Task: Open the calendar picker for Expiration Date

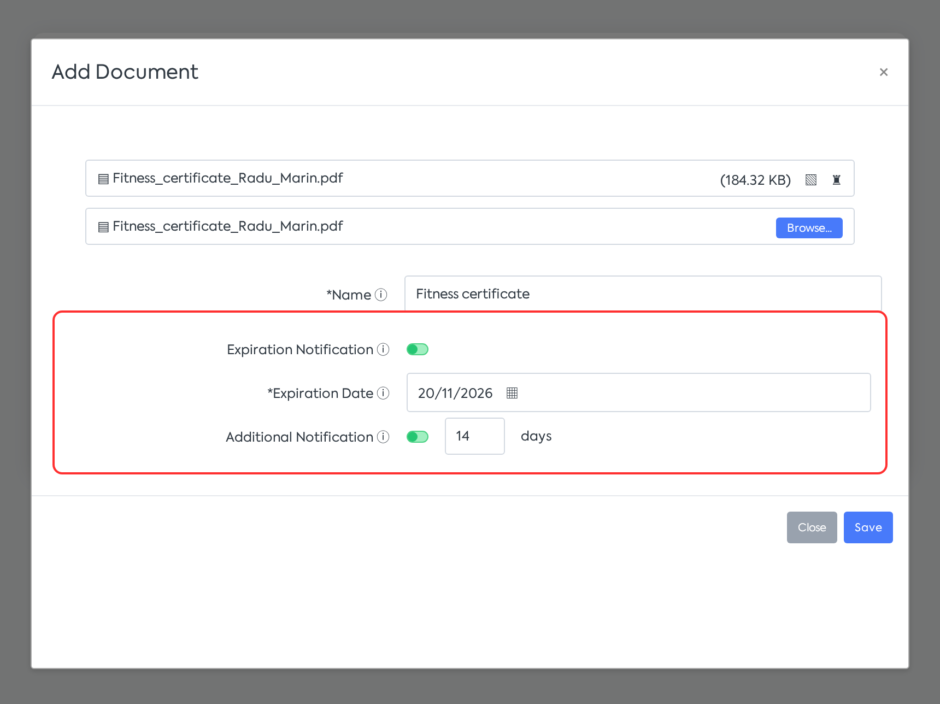Action: 512,393
